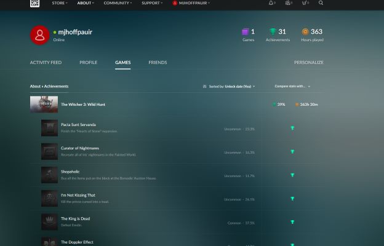This screenshot has width=384, height=246.
Task: Click the mjhoffpauir red avatar picture
Action: (x=39, y=35)
